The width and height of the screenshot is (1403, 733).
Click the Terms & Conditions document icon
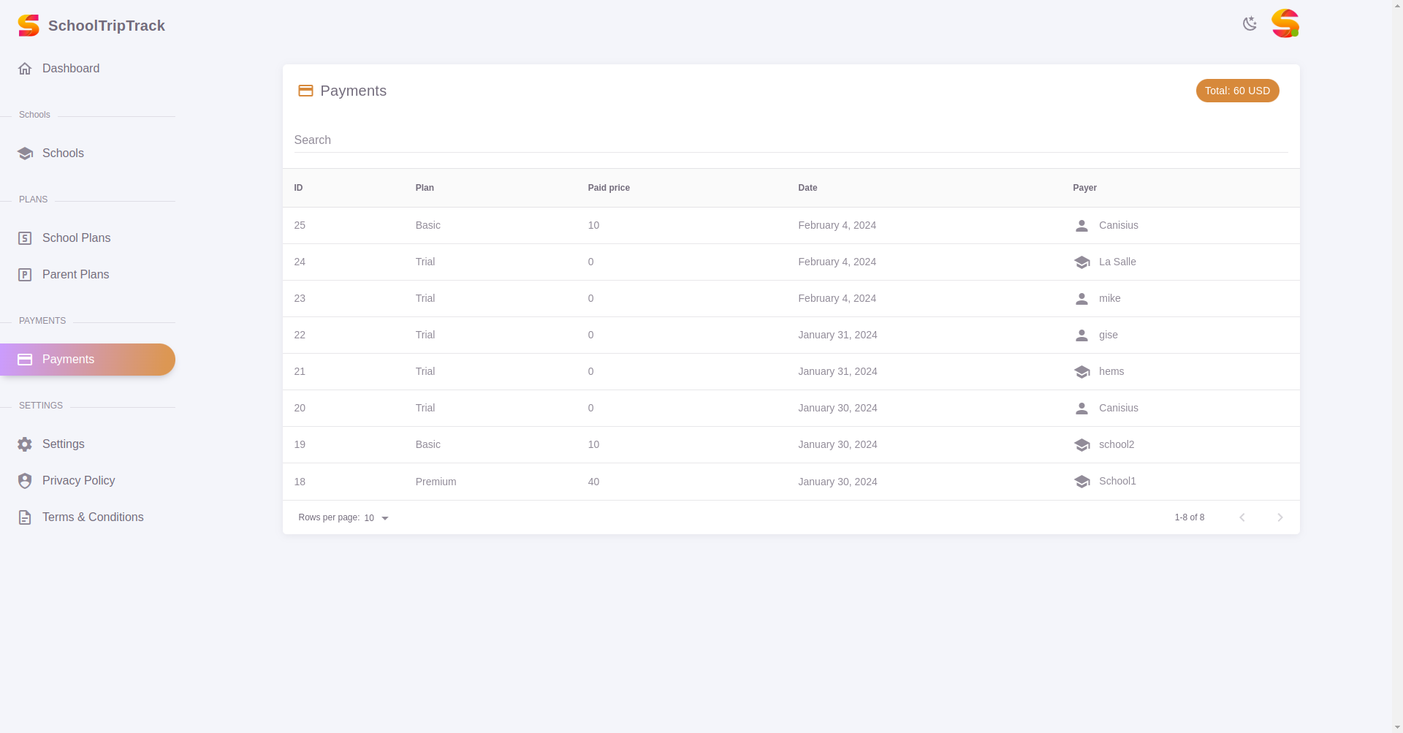point(25,517)
